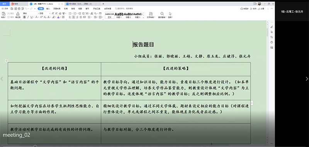
Task: Click the new tab plus button
Action: (x=103, y=4)
